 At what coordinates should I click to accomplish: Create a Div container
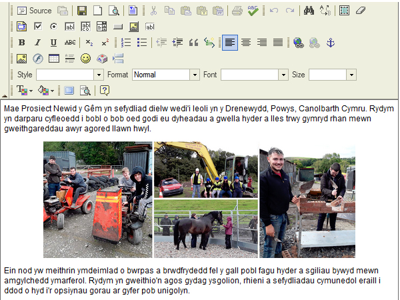pyautogui.click(x=209, y=43)
